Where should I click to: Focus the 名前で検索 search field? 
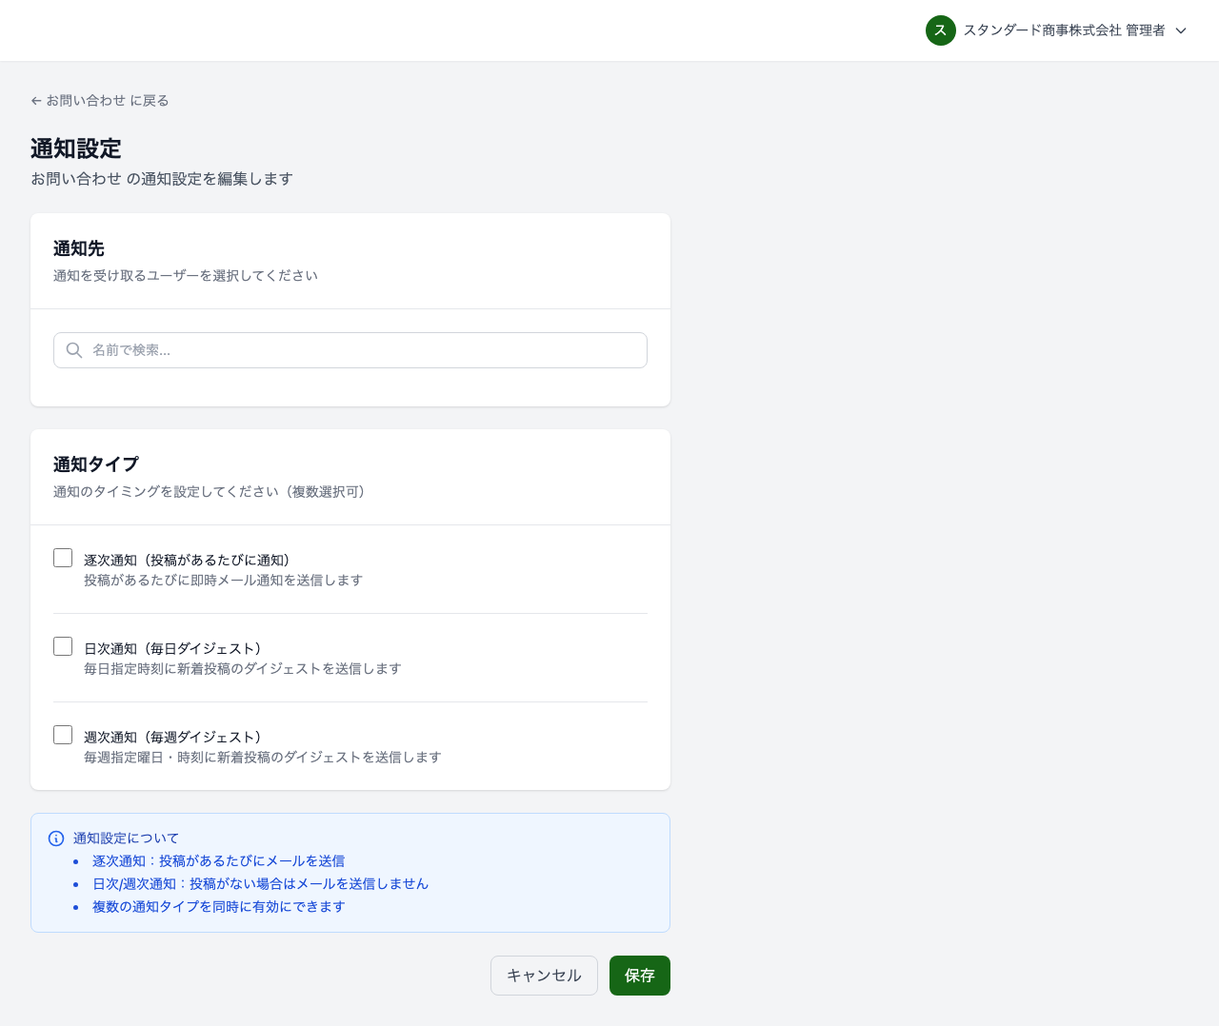point(350,350)
